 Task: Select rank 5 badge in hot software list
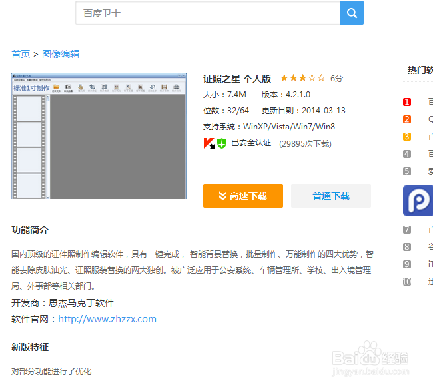[x=407, y=171]
